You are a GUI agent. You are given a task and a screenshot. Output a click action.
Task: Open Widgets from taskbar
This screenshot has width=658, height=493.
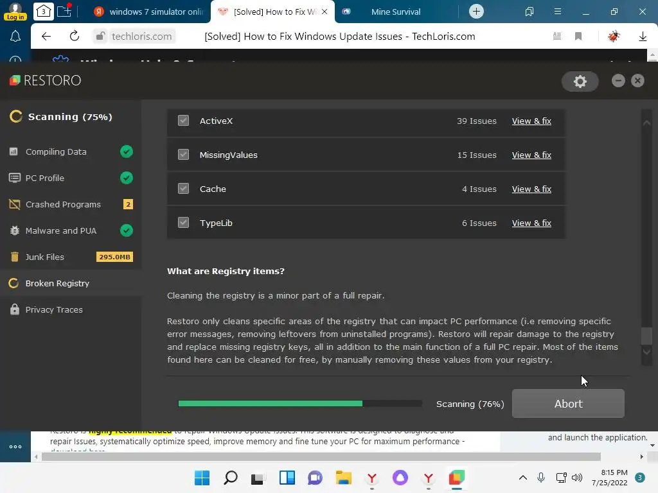287,478
